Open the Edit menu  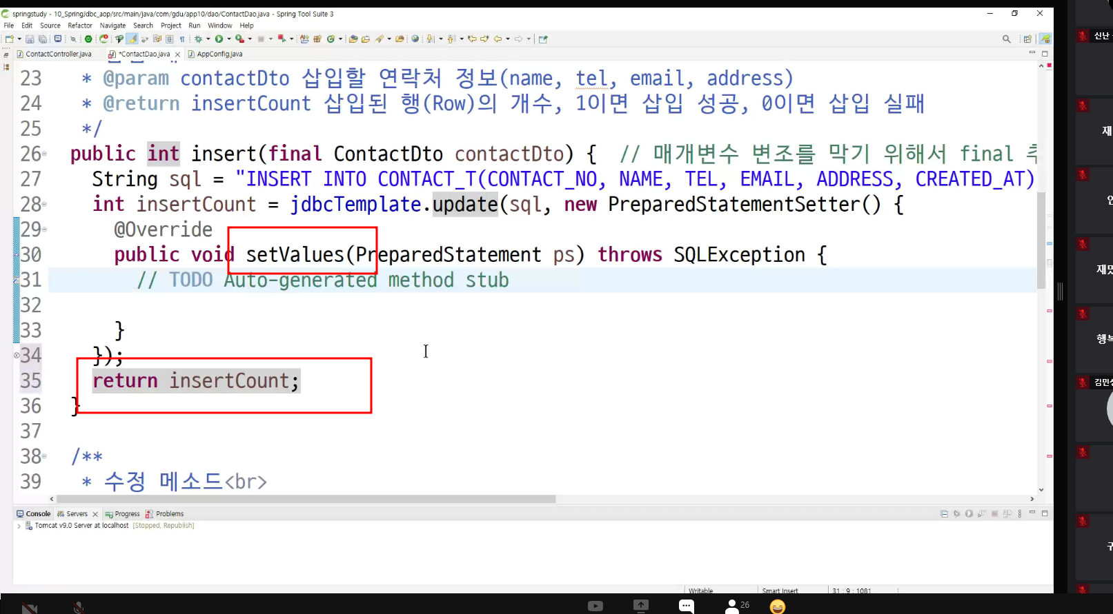tap(27, 25)
